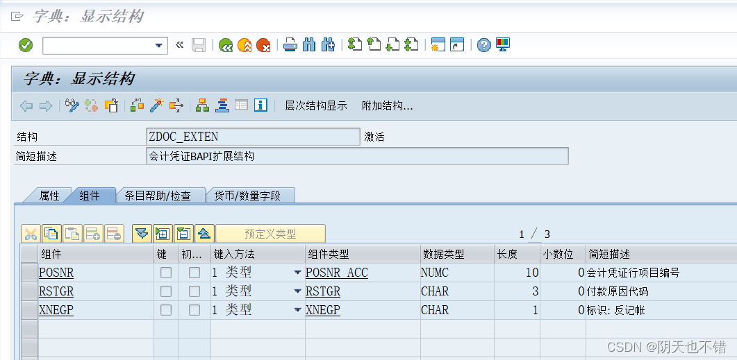The width and height of the screenshot is (737, 360).
Task: Open the XNEGP component type link
Action: 323,310
